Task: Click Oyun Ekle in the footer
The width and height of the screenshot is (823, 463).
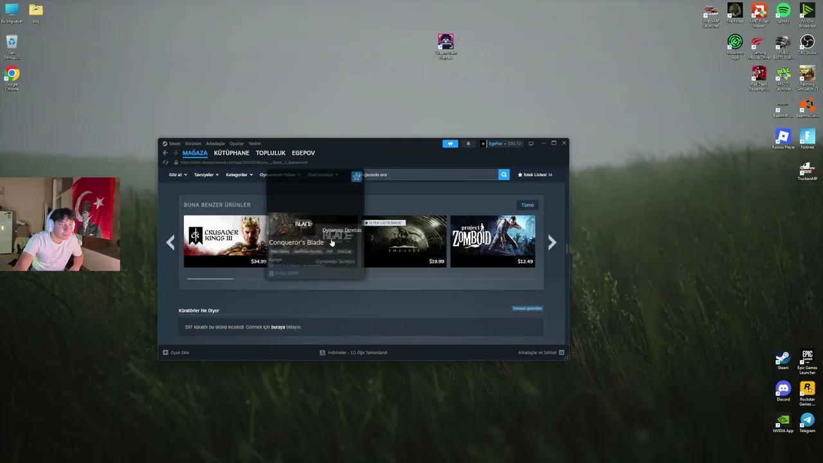Action: tap(176, 352)
